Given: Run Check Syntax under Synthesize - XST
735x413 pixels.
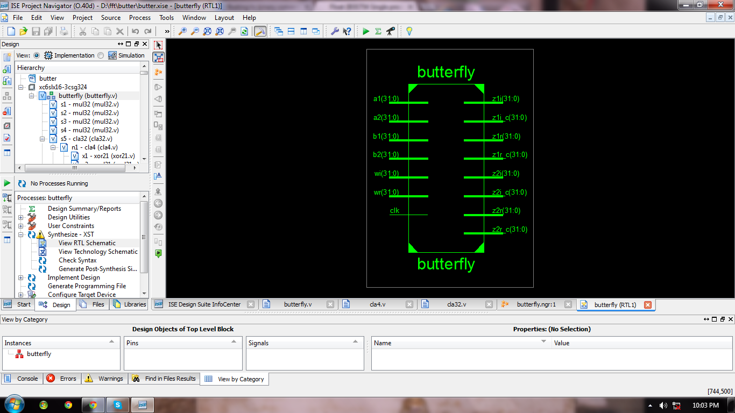Looking at the screenshot, I should [79, 260].
